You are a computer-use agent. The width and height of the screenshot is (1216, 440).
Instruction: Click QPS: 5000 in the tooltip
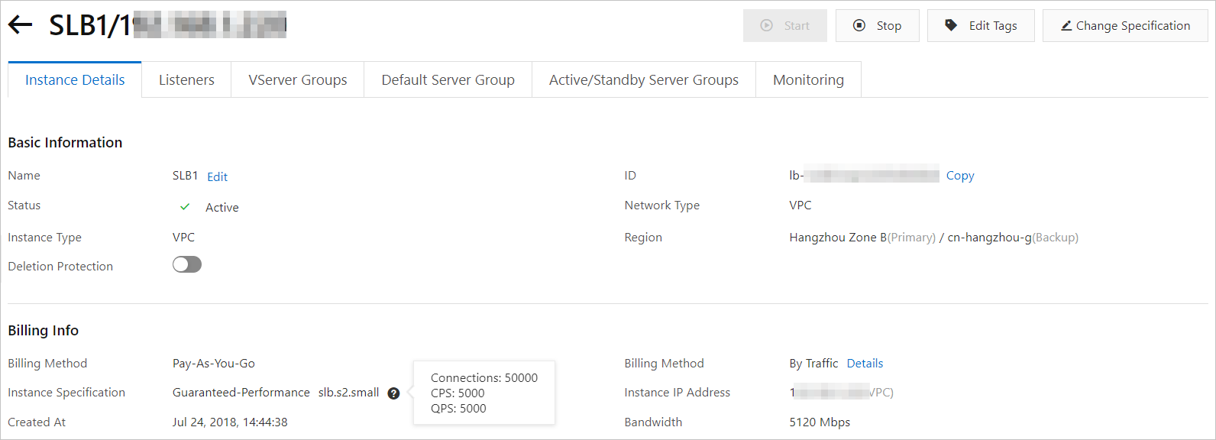coord(458,409)
